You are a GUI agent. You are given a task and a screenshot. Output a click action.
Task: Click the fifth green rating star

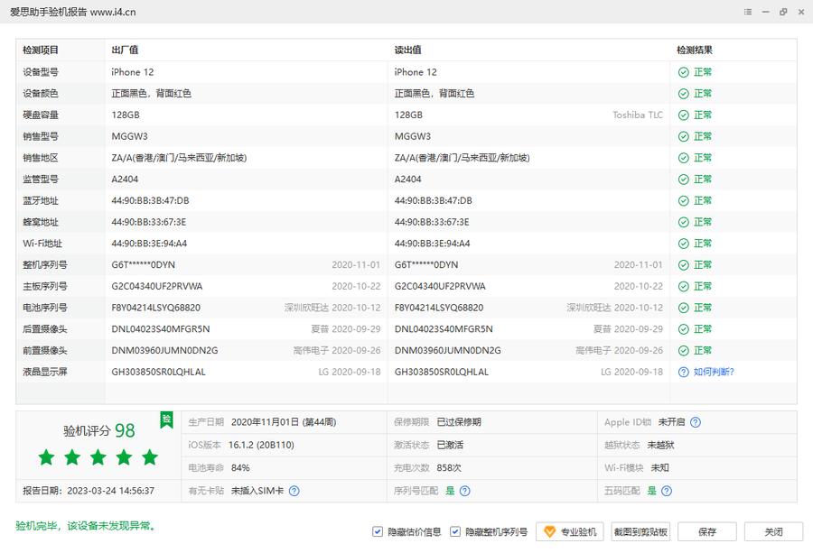(150, 457)
